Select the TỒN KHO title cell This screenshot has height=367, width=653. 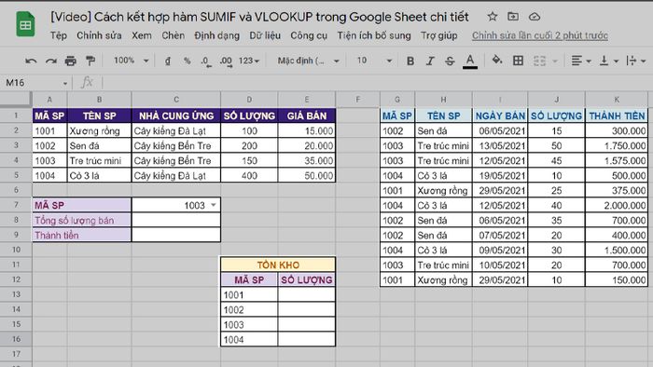(278, 265)
